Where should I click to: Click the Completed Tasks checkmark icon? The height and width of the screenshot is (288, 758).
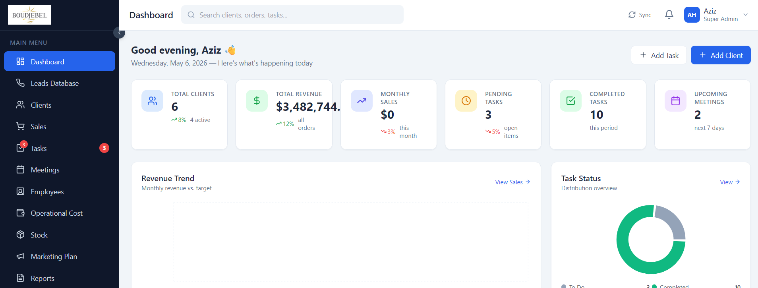point(570,101)
